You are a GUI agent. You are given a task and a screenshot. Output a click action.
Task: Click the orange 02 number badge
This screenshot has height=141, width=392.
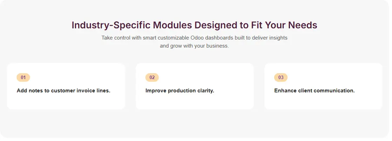pos(152,77)
